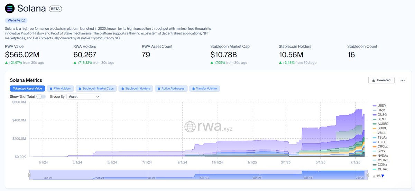Hide the BENJI legend series

pos(379,119)
